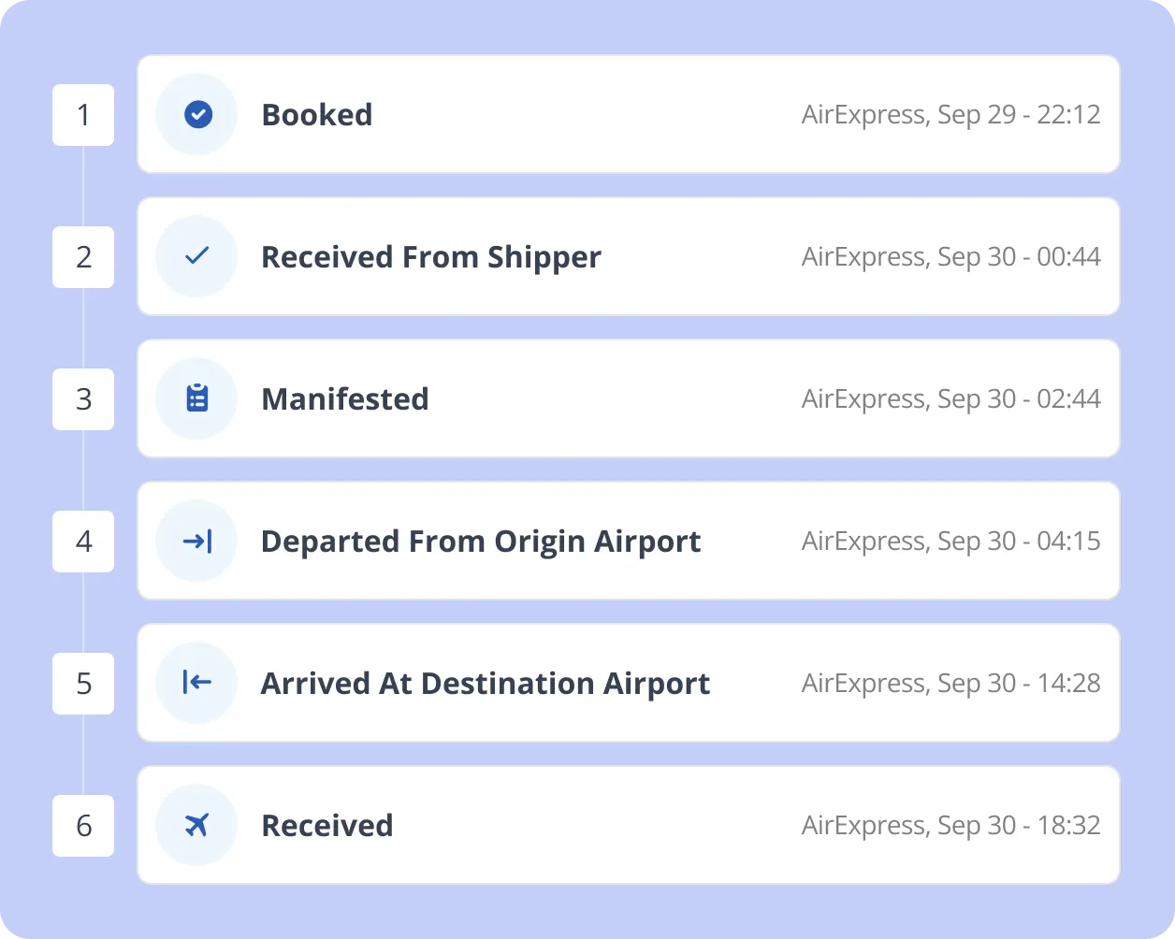The height and width of the screenshot is (939, 1175).
Task: Click the Received From Shipper checkmark icon
Action: [197, 256]
